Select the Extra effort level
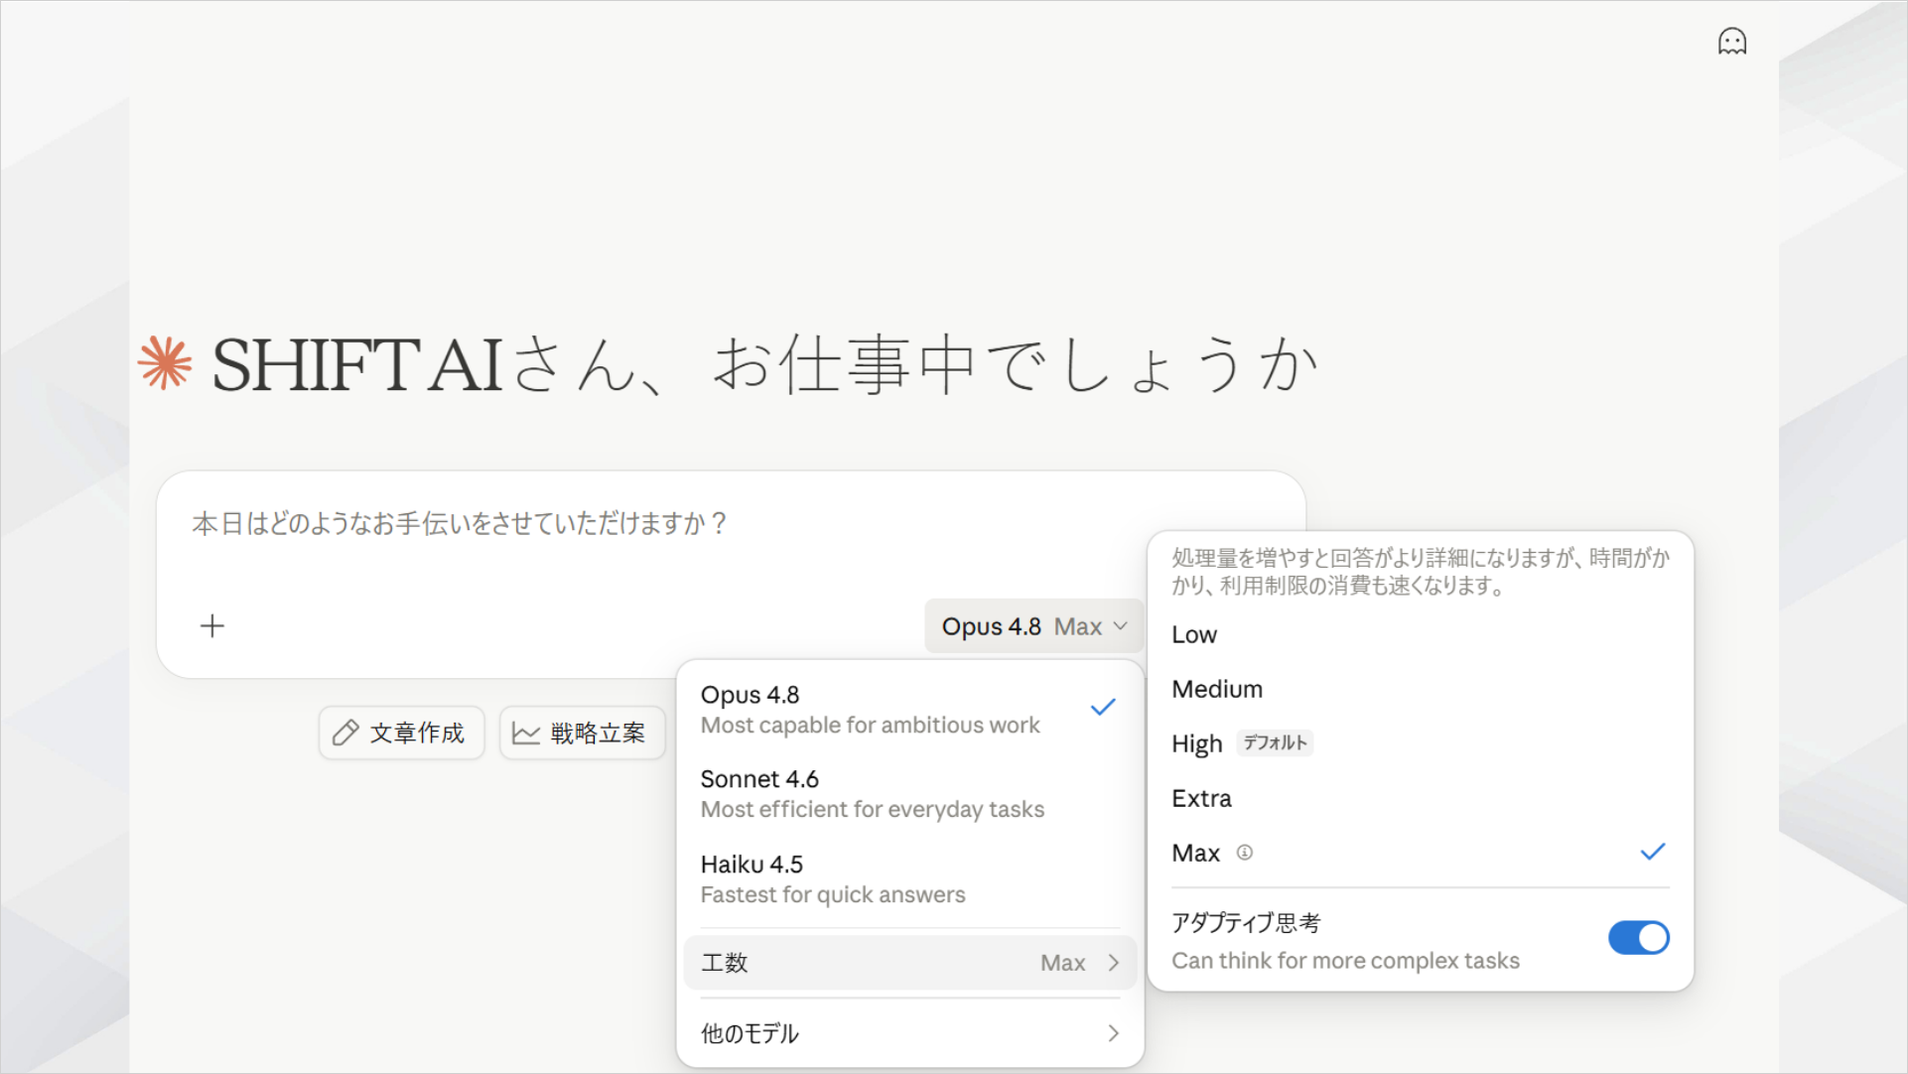Image resolution: width=1908 pixels, height=1074 pixels. coord(1420,799)
